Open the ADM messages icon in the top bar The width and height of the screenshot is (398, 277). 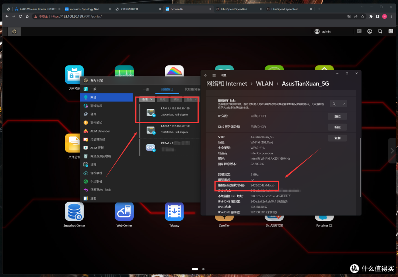click(359, 31)
